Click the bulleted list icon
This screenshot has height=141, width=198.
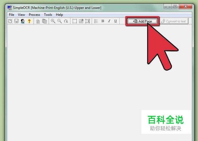96,21
